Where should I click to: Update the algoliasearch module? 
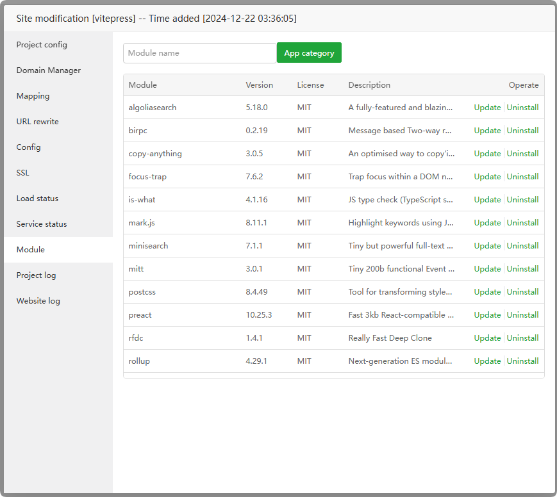click(x=487, y=108)
